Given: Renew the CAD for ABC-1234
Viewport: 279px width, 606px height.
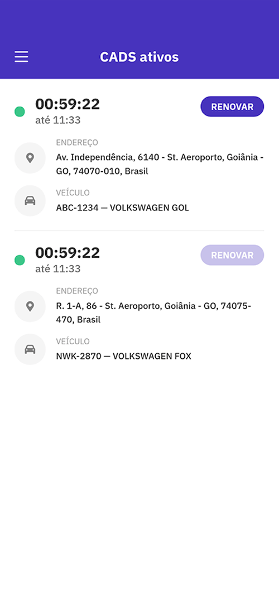Looking at the screenshot, I should [x=232, y=107].
